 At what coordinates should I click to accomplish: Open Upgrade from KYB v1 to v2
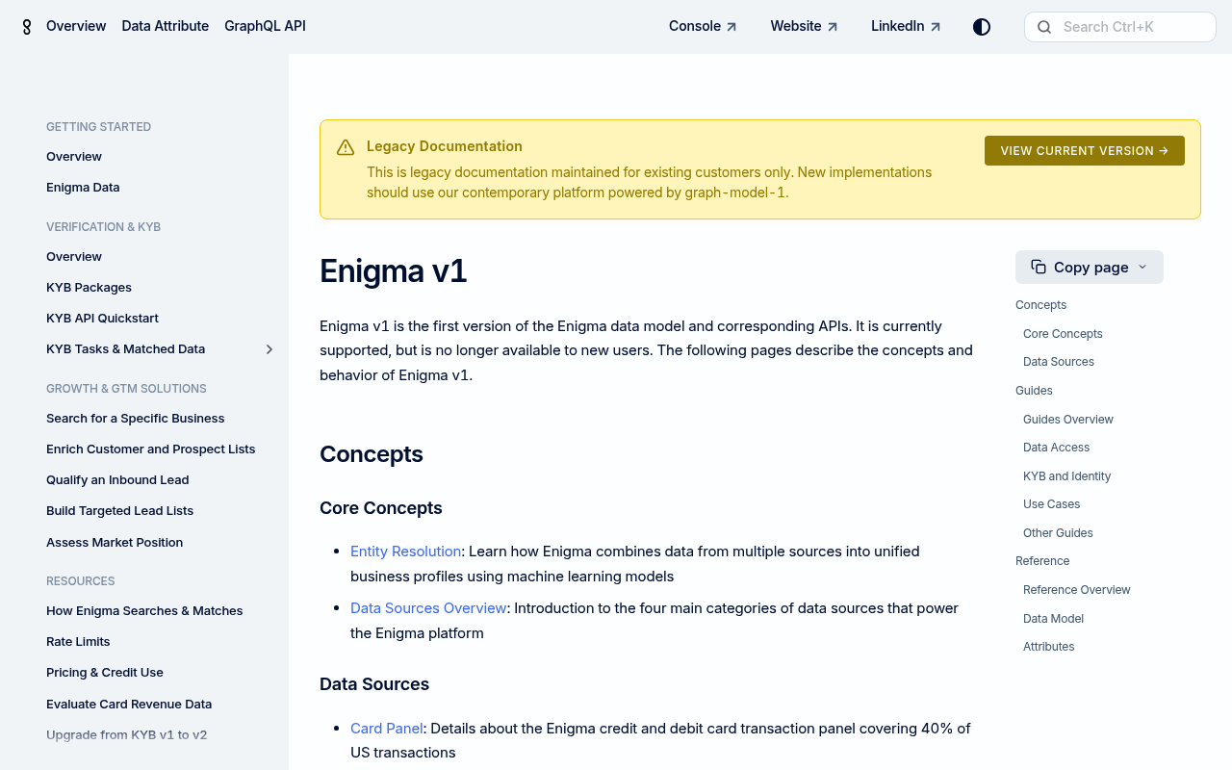126,735
